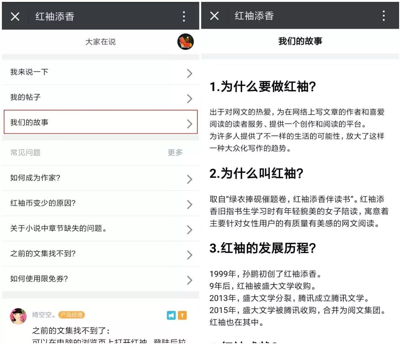Select the 大家在说 page title
This screenshot has width=401, height=345.
click(100, 42)
